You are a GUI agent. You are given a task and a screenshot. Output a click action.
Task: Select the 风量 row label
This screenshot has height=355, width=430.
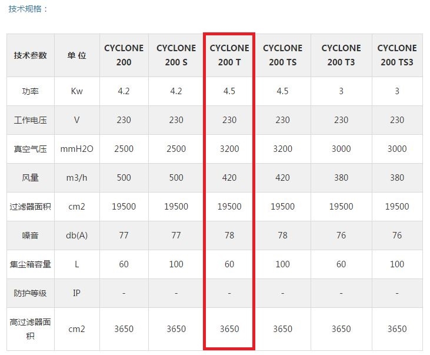point(31,178)
